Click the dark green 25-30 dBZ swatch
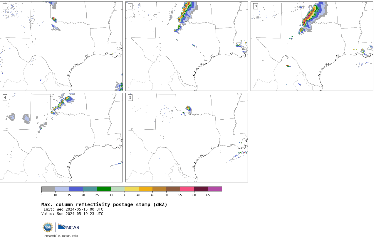The height and width of the screenshot is (239, 376). [104, 189]
